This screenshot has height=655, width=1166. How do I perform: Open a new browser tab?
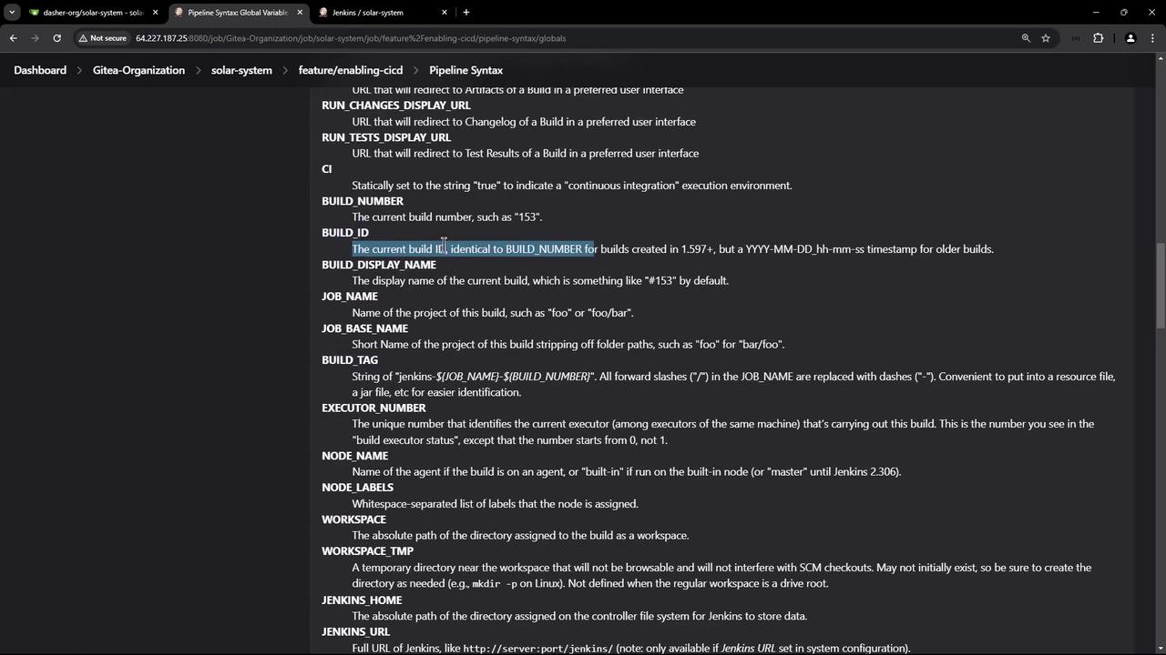tap(466, 13)
